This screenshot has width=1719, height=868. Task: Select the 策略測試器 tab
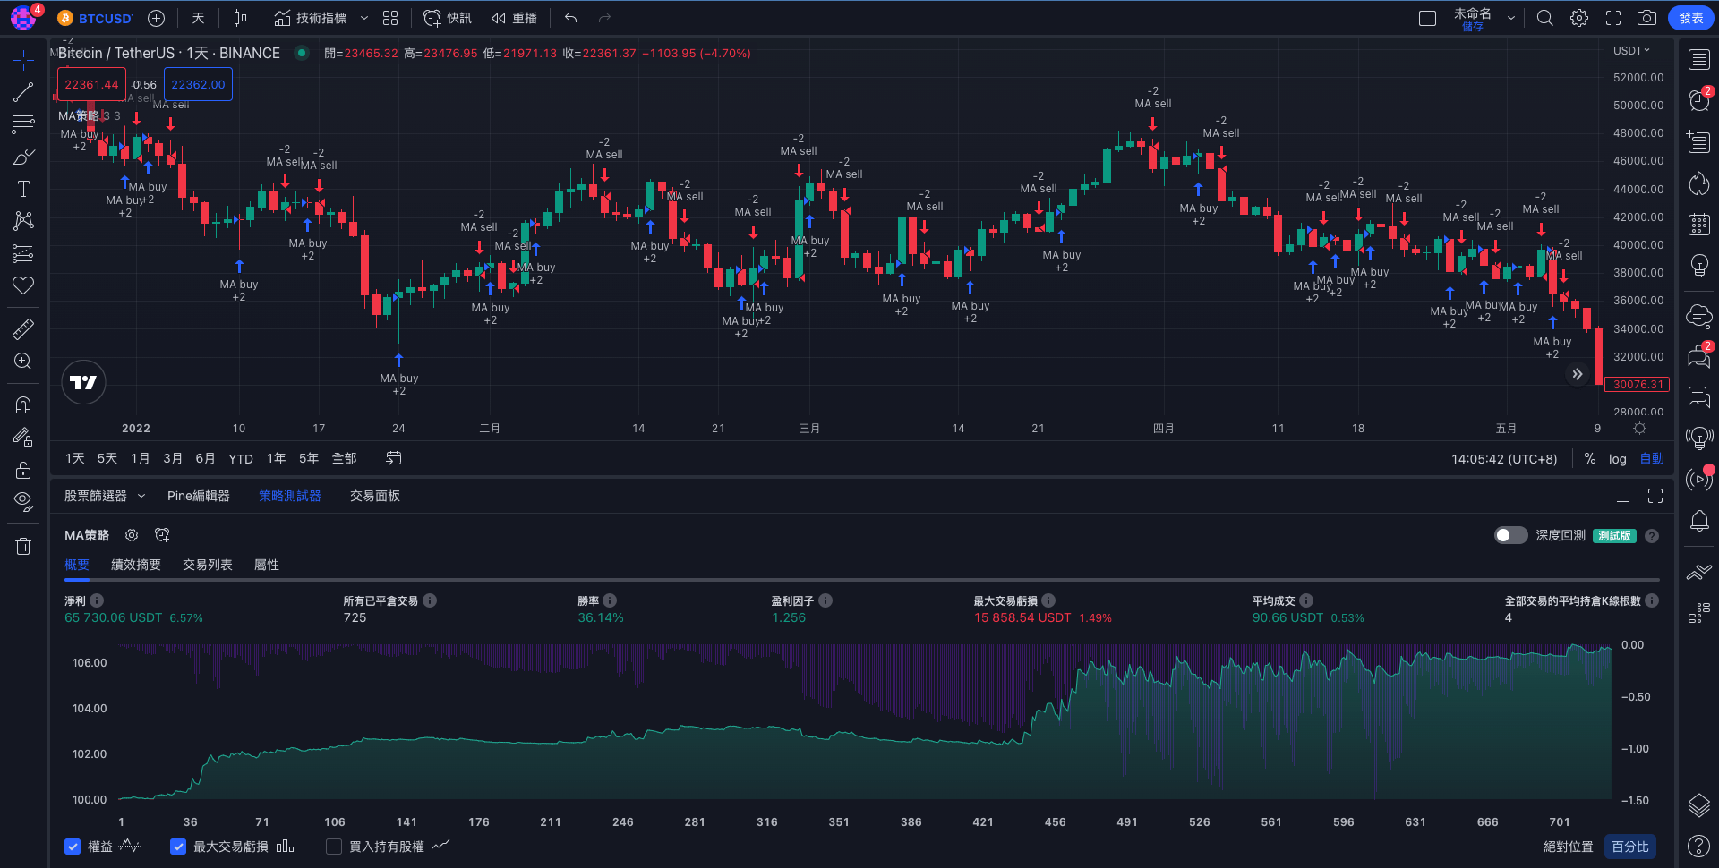[x=290, y=496]
